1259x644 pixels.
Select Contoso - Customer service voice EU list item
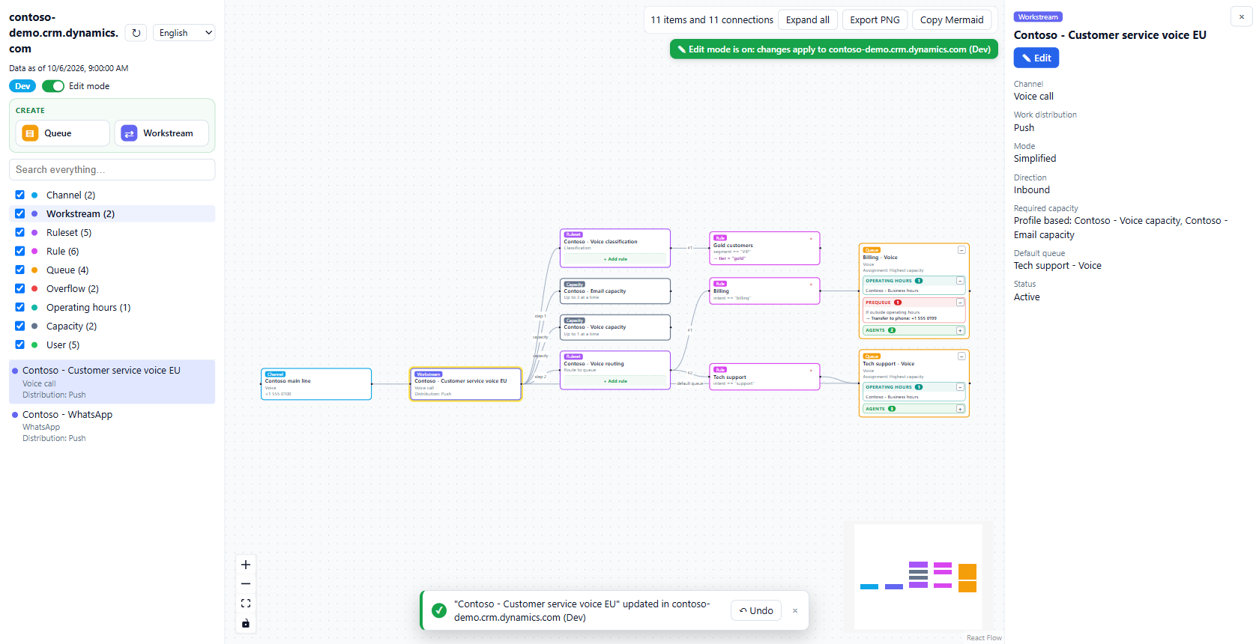[x=112, y=382]
